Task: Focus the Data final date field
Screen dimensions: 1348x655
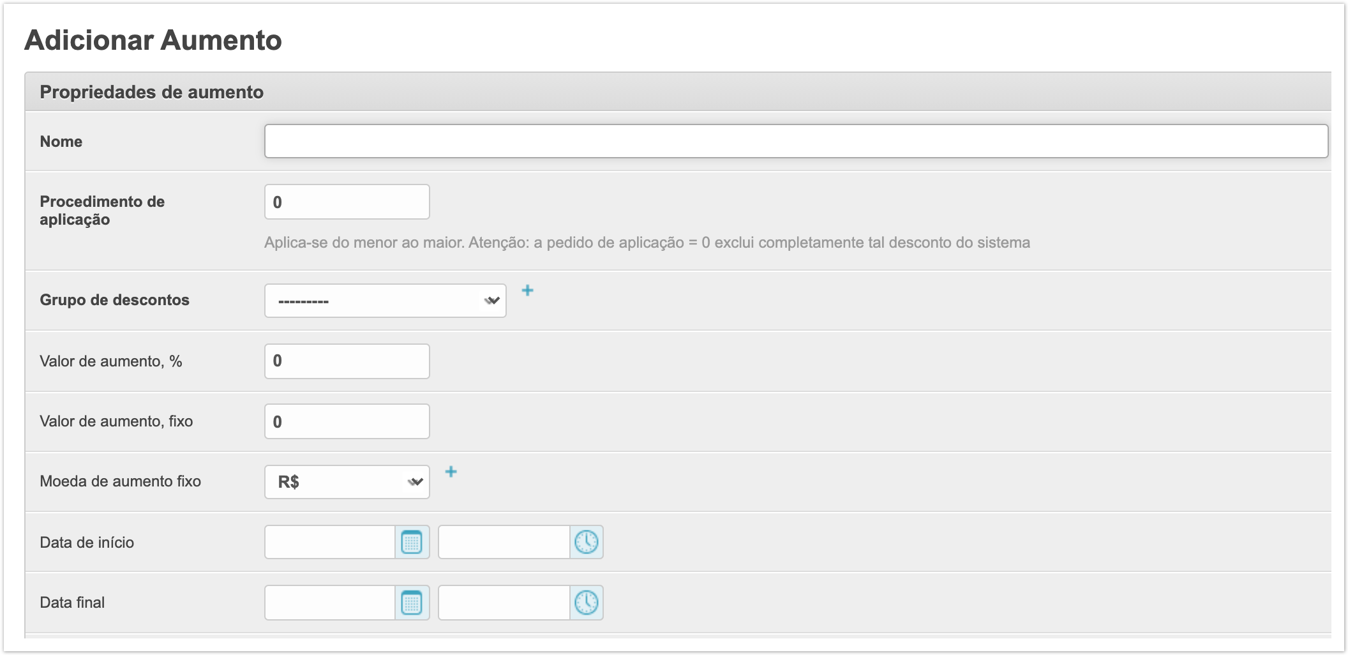Action: tap(330, 603)
